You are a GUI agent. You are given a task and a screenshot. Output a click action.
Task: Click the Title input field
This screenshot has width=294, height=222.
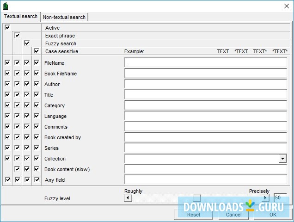(206, 94)
